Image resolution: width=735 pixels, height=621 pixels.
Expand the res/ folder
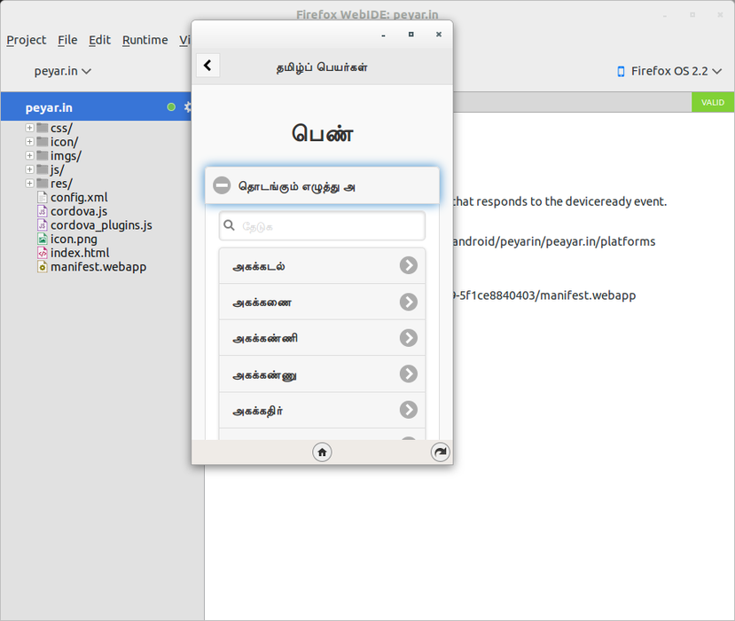[30, 183]
